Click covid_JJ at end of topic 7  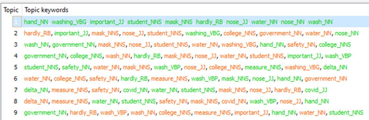pyautogui.click(x=316, y=90)
